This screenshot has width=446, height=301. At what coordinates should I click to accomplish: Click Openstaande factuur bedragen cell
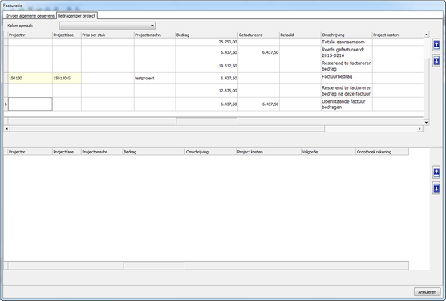347,104
